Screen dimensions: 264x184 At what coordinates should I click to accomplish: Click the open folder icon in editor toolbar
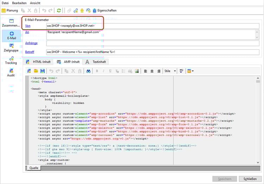(36, 71)
